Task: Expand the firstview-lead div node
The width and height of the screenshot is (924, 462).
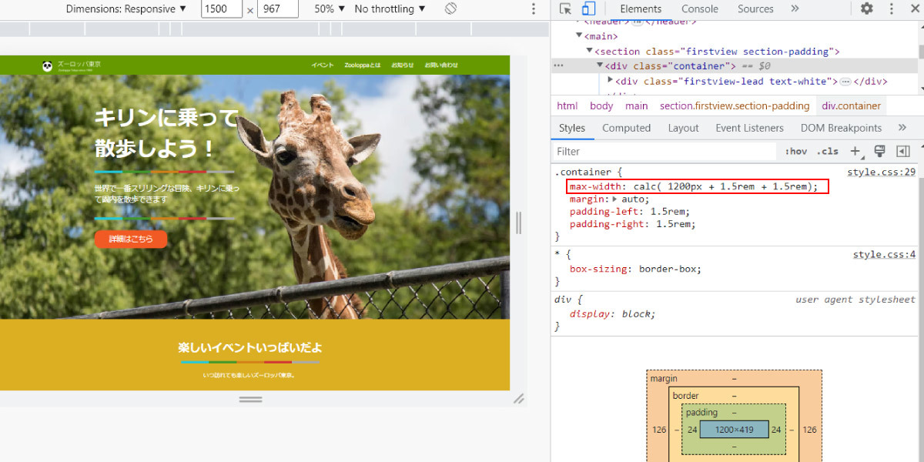Action: [611, 81]
